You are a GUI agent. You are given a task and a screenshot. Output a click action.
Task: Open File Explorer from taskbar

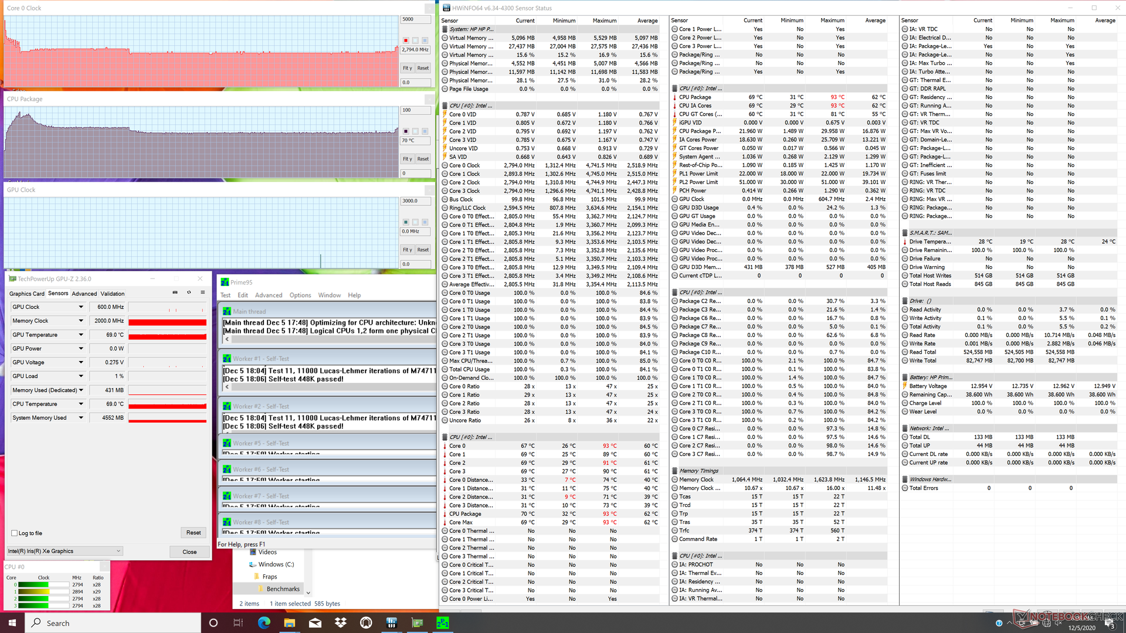tap(290, 622)
